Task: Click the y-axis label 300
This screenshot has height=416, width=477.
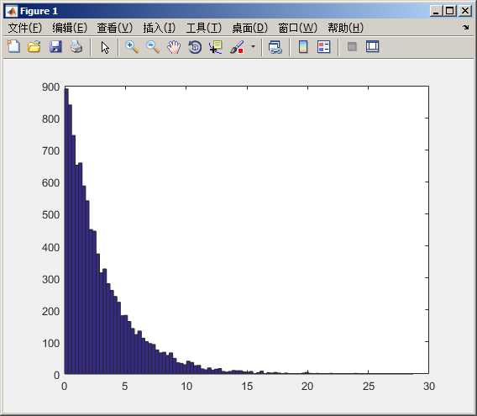Action: tap(50, 279)
